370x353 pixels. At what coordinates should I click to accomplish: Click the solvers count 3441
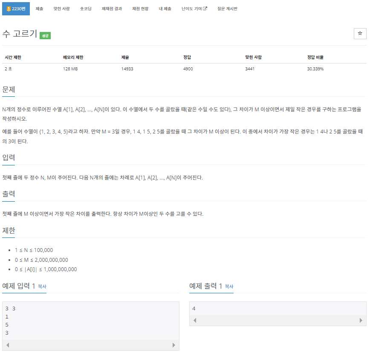point(250,69)
